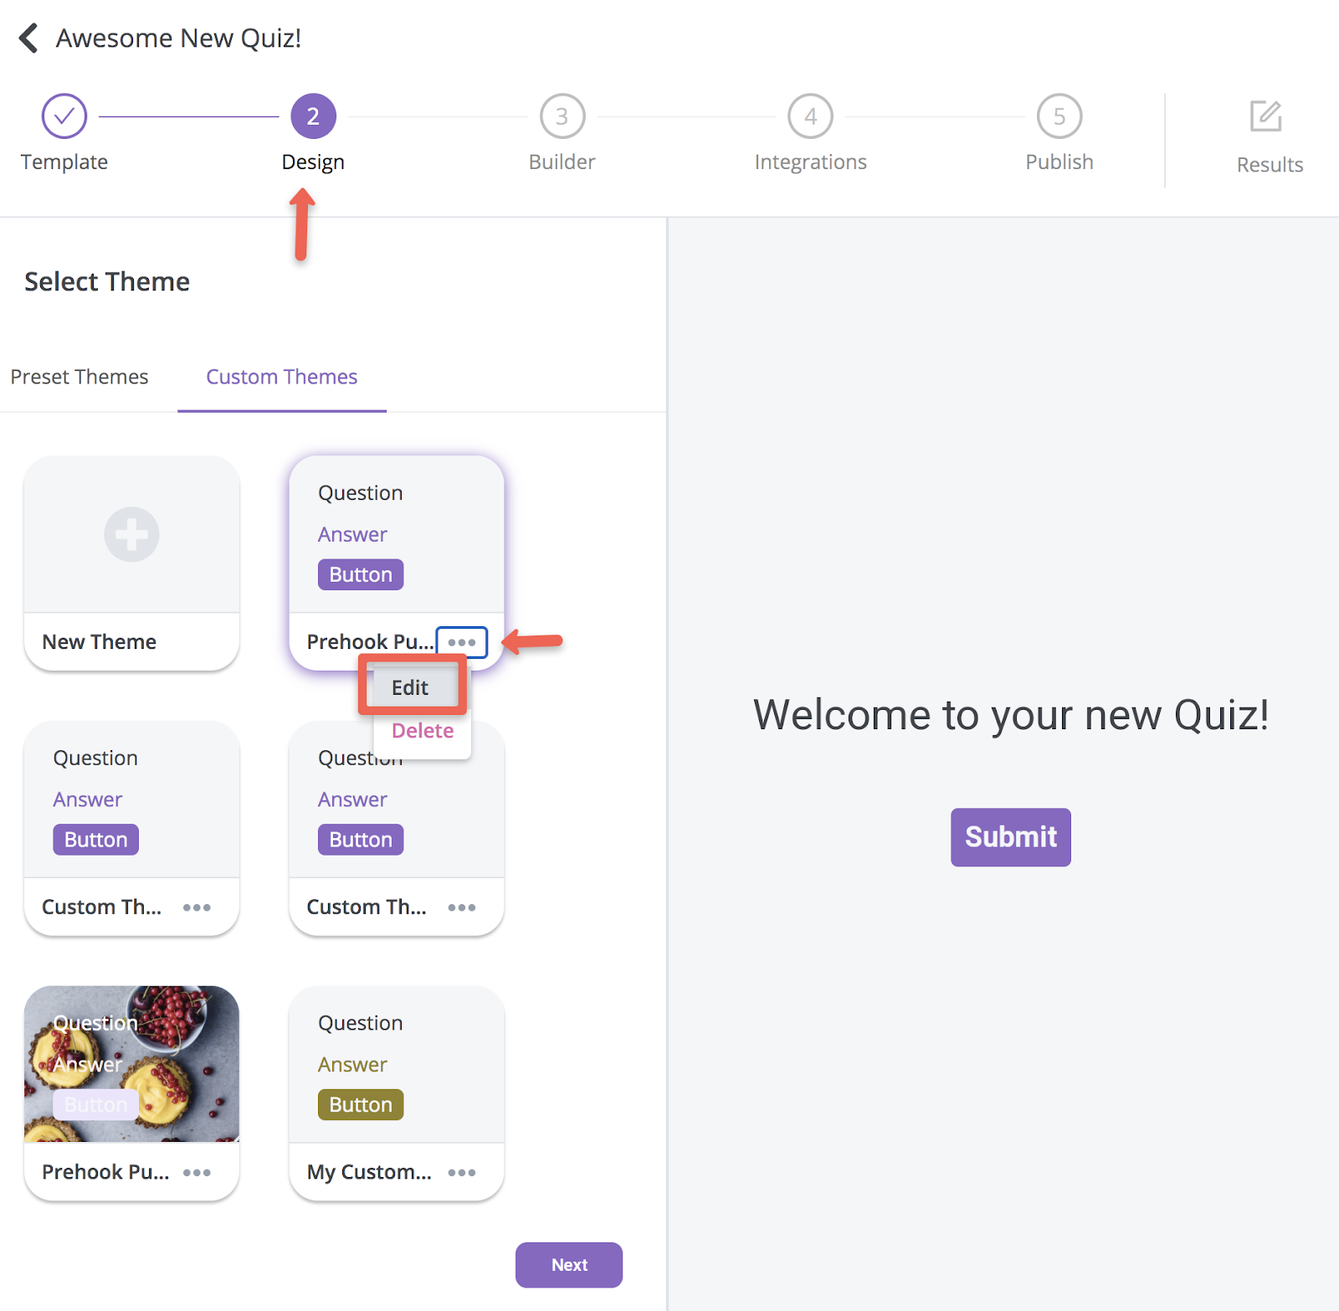Open three-dot menu on berry-image Prehook theme

(x=197, y=1172)
